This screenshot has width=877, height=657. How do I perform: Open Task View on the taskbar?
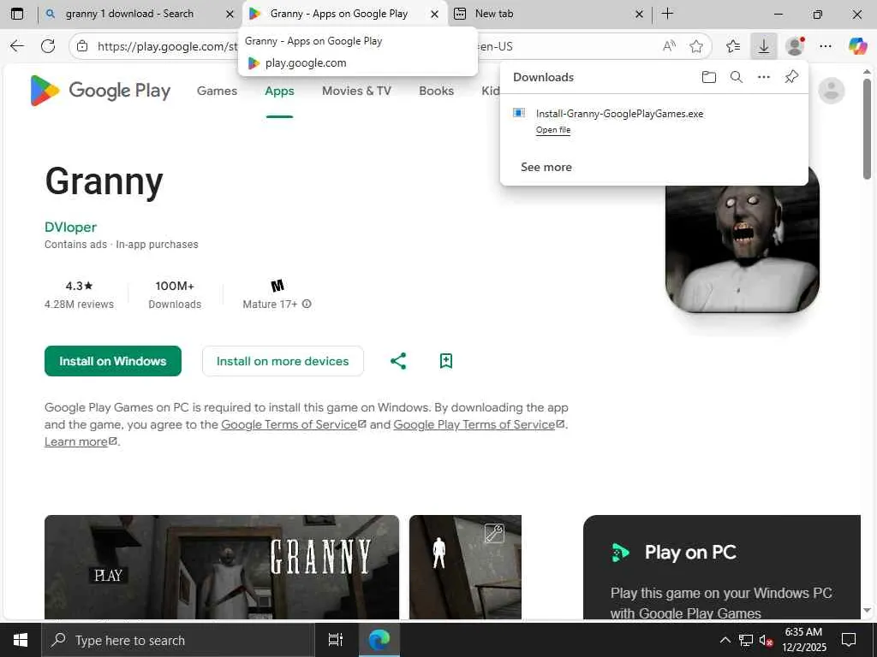point(335,640)
